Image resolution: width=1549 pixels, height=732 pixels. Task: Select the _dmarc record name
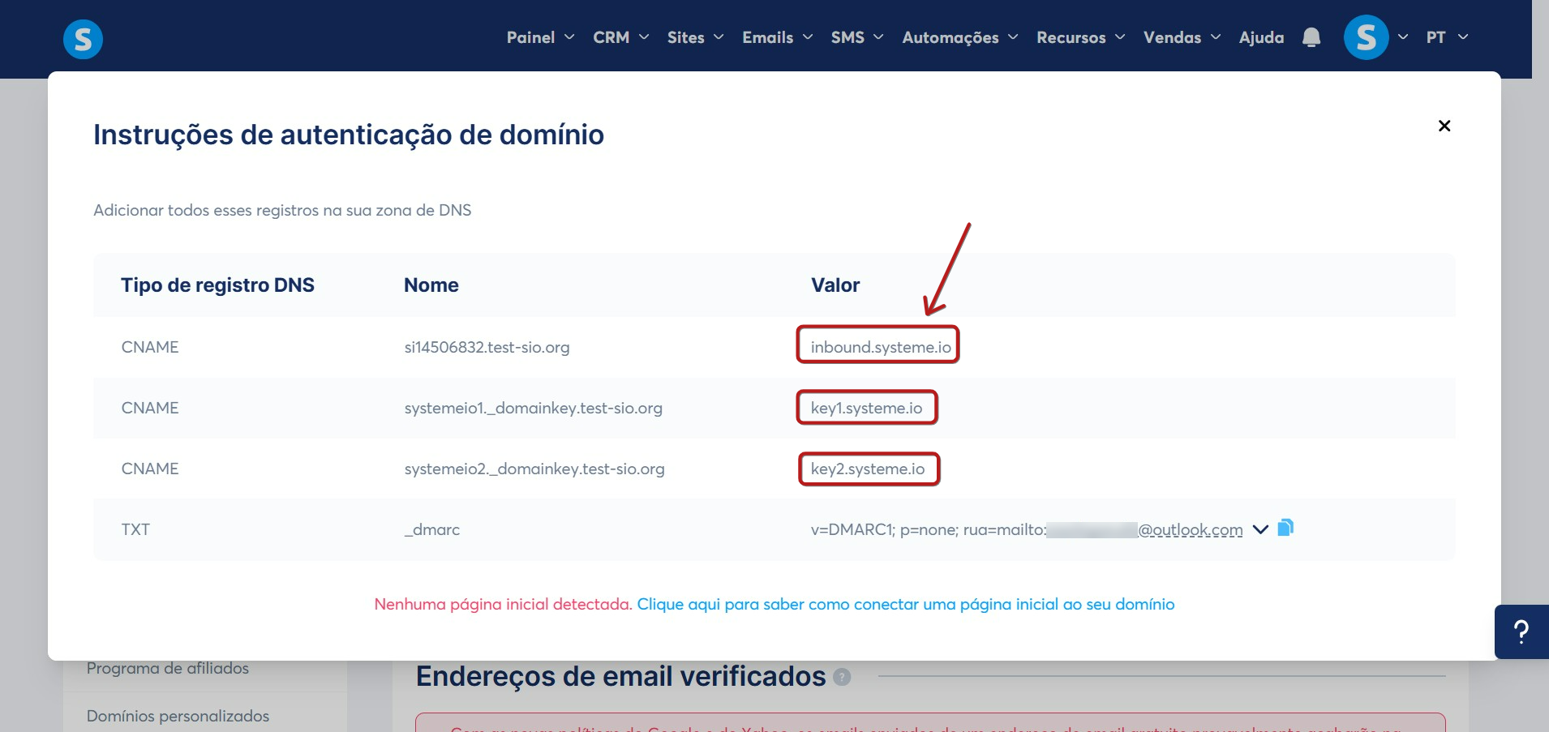(x=431, y=529)
